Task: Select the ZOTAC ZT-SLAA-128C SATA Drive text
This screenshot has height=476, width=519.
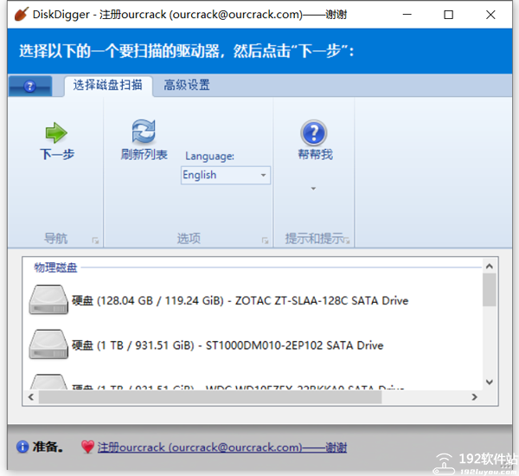Action: 322,300
